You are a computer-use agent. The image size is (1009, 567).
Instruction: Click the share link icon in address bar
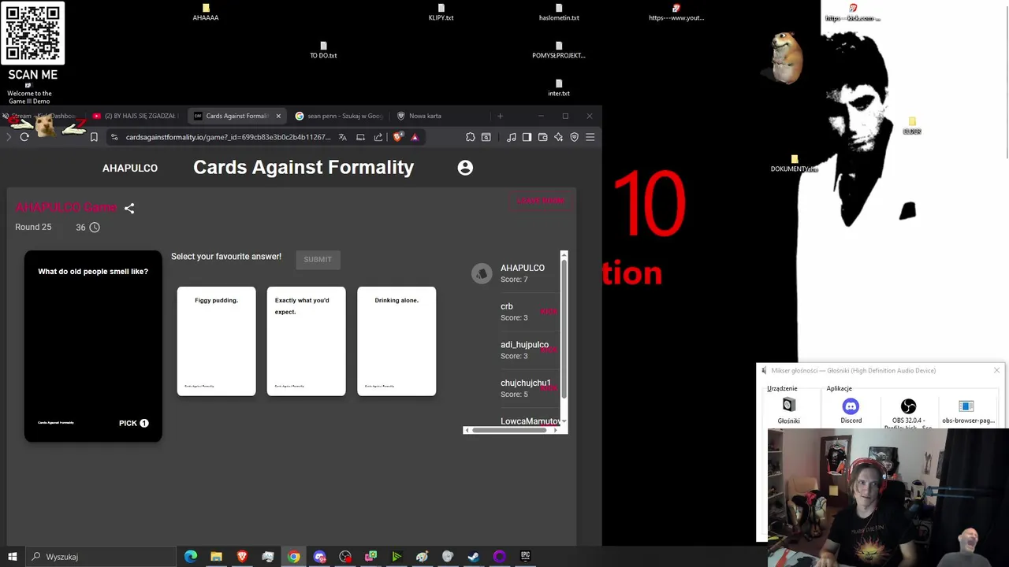378,137
